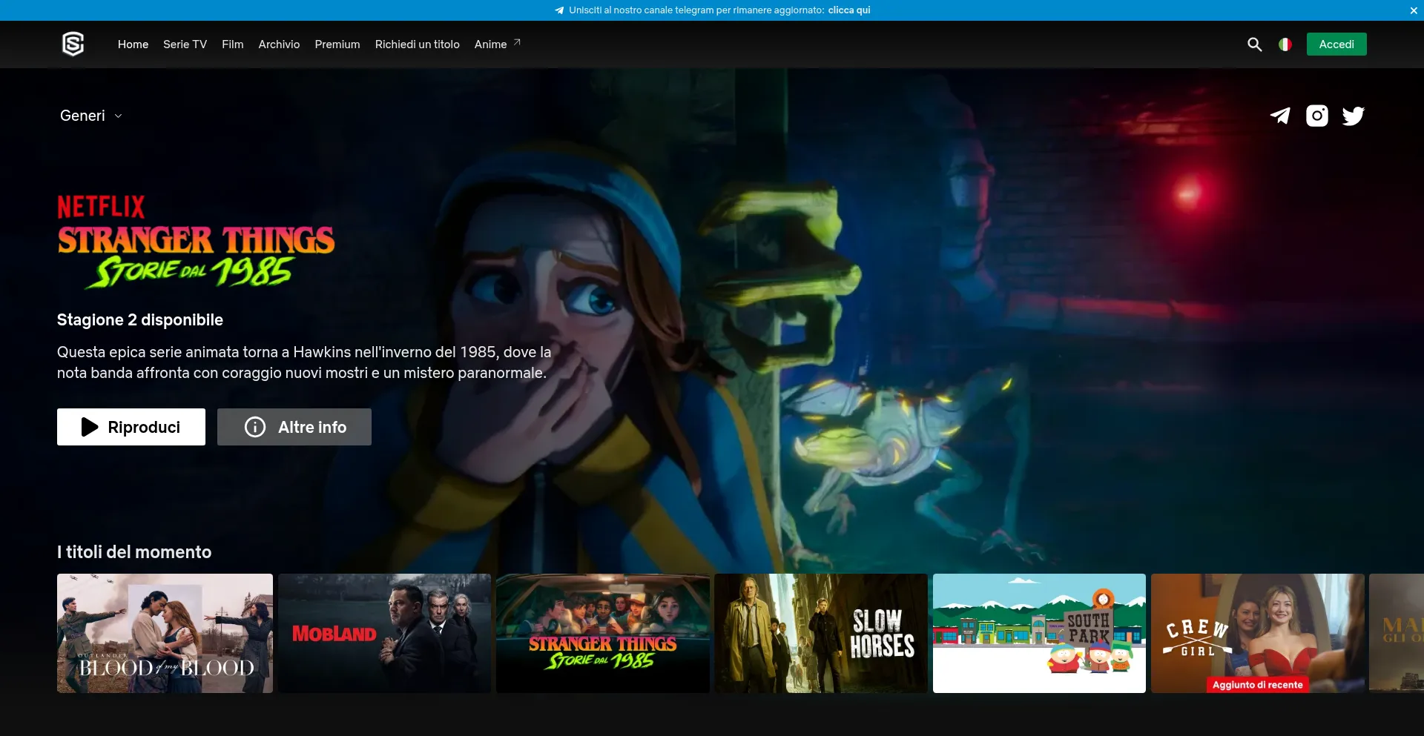Open the search magnifier icon
The width and height of the screenshot is (1424, 736).
(1254, 44)
